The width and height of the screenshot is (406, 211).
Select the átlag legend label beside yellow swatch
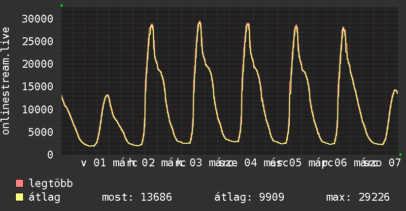44,197
